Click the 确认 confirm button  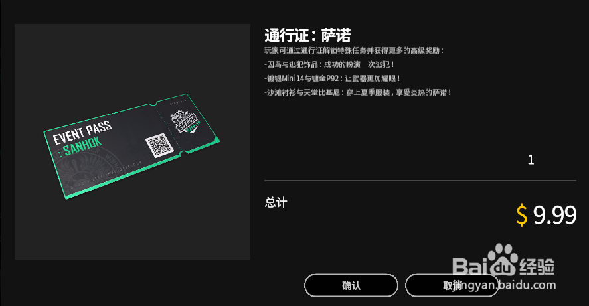[351, 285]
